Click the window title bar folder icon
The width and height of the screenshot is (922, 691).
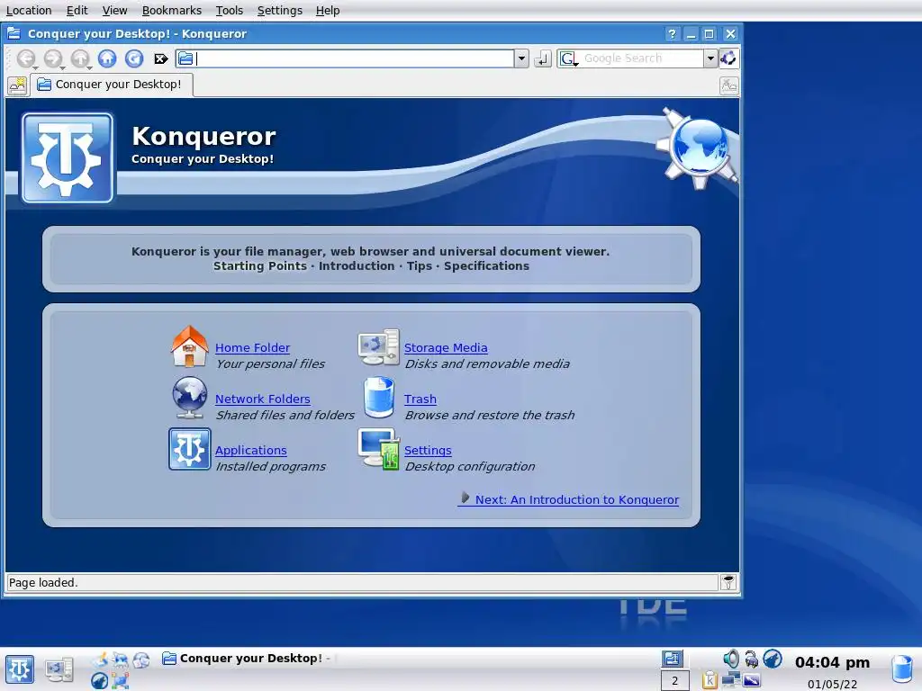[x=14, y=33]
